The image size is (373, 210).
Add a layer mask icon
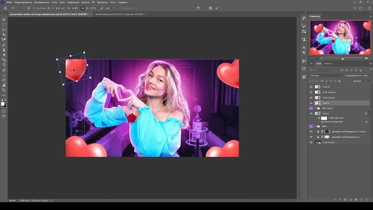pos(346,199)
